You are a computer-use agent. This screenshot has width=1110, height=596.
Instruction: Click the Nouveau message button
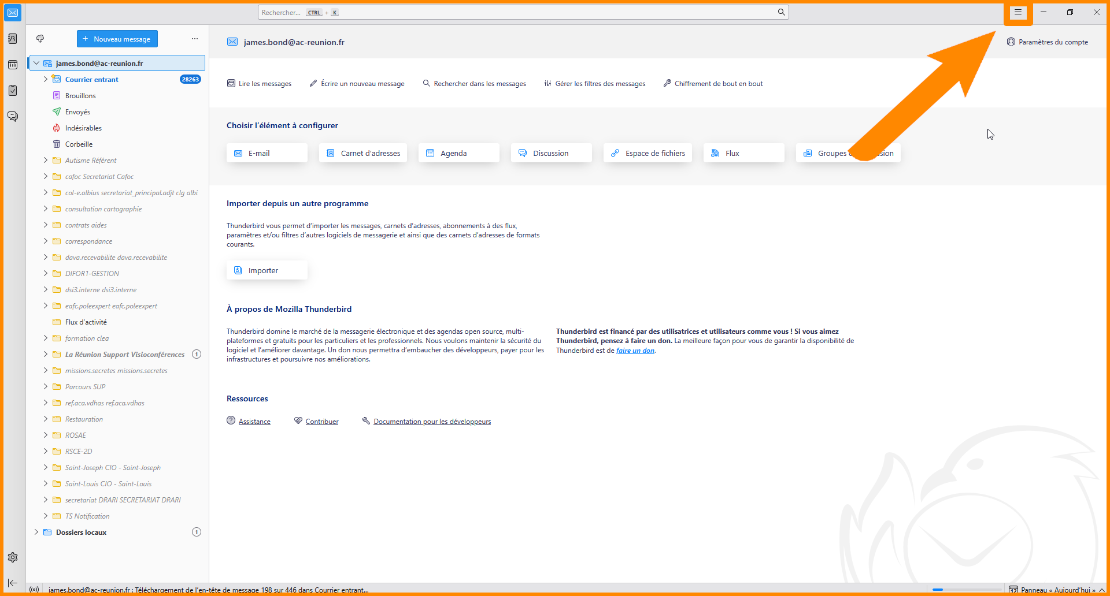tap(117, 39)
